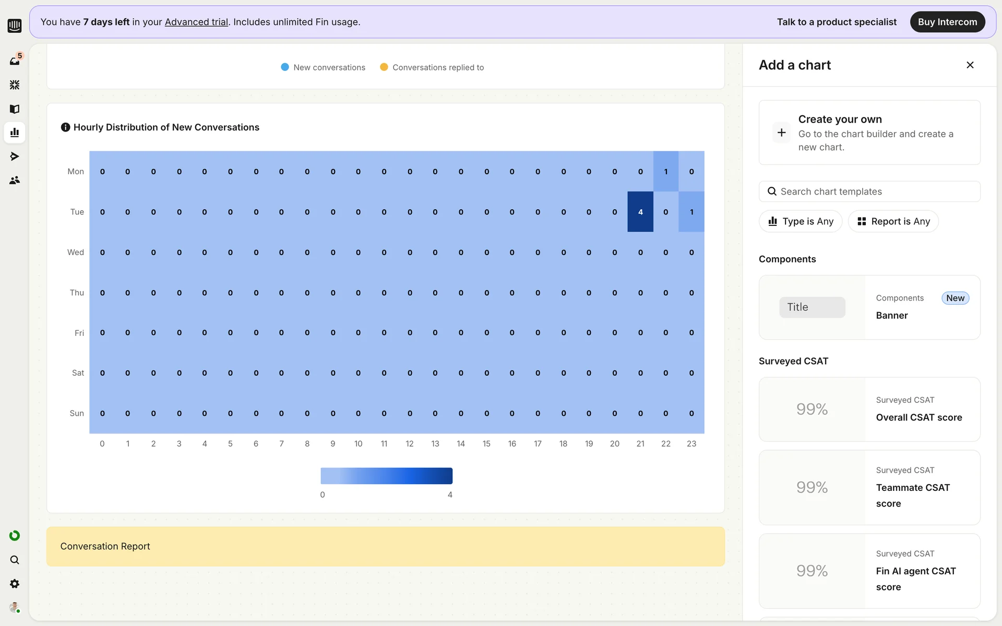Click the sidebar search magnifier icon
1002x626 pixels.
click(x=15, y=560)
